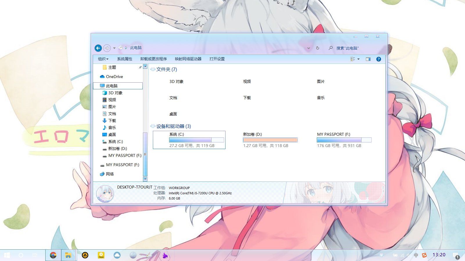Select the 系统 (C:) drive tile
The image size is (465, 261).
click(189, 140)
